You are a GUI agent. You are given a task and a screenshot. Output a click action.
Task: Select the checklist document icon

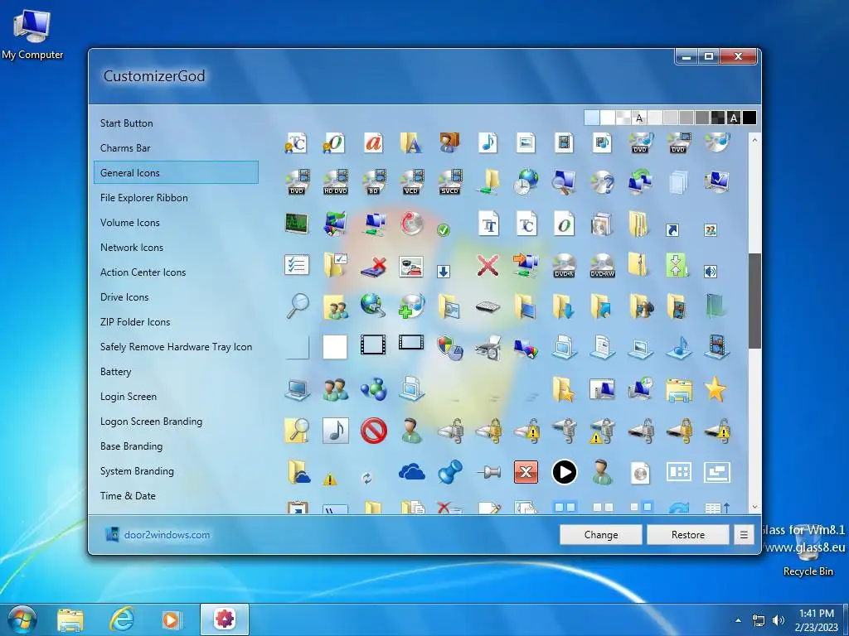click(297, 265)
